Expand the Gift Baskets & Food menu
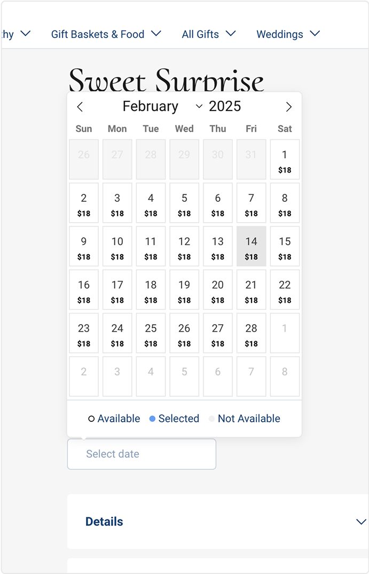Screen dimensions: 369x574 tap(106, 34)
